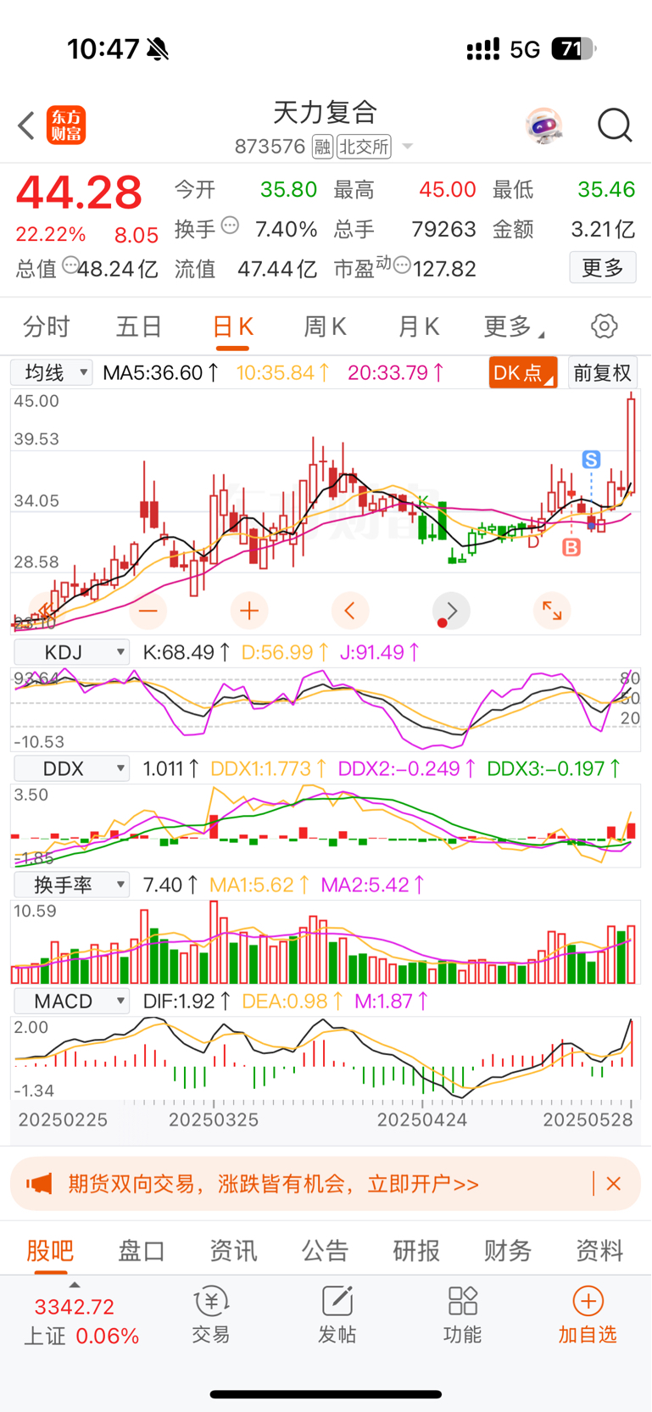Screen dimensions: 652x1412
Task: Open the 均线 indicator dropdown
Action: [x=51, y=372]
